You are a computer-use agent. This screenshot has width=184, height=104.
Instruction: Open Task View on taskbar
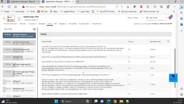96,101
